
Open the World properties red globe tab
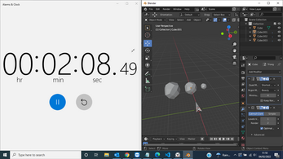(x=243, y=96)
